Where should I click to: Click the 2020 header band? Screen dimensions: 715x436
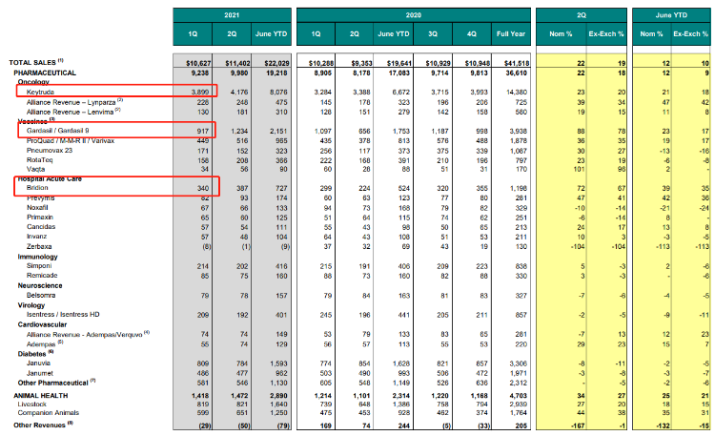click(414, 15)
